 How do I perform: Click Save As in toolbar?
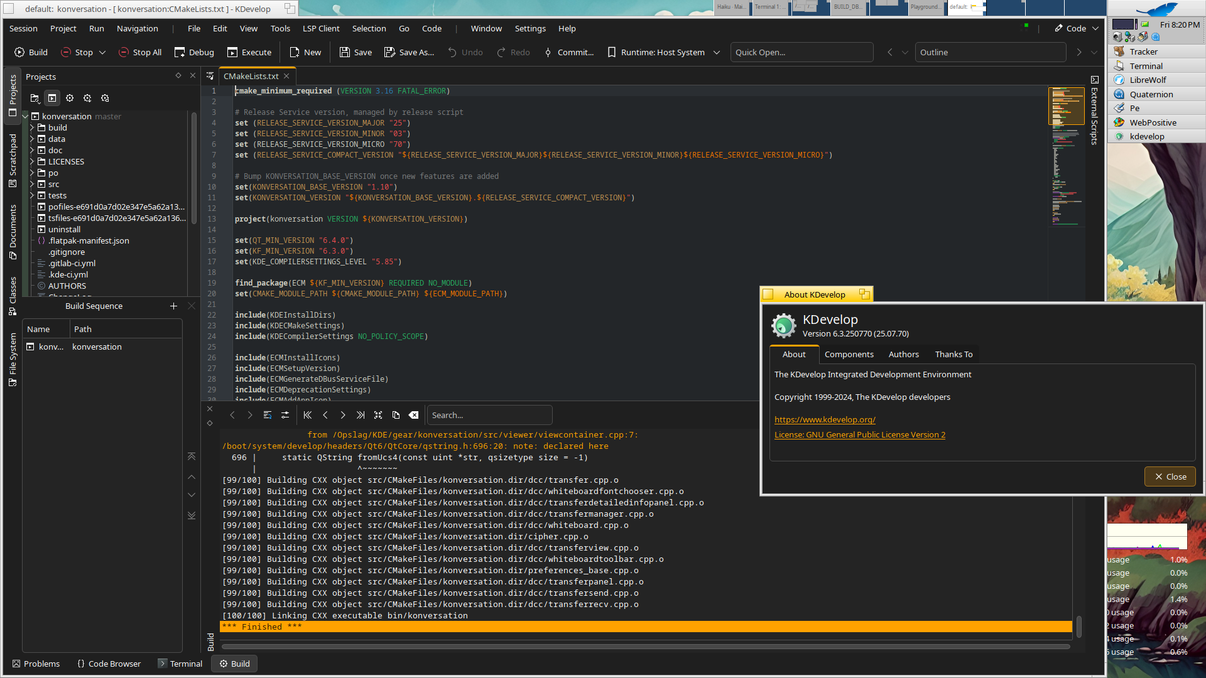[410, 52]
